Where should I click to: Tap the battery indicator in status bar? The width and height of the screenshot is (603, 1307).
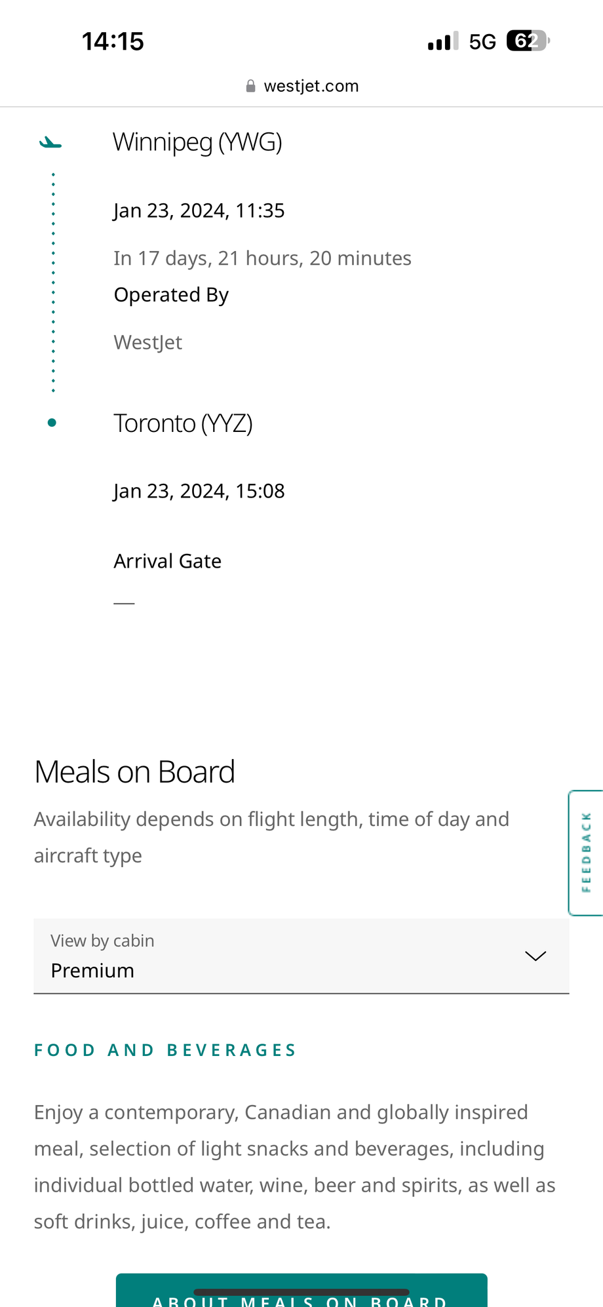click(528, 41)
